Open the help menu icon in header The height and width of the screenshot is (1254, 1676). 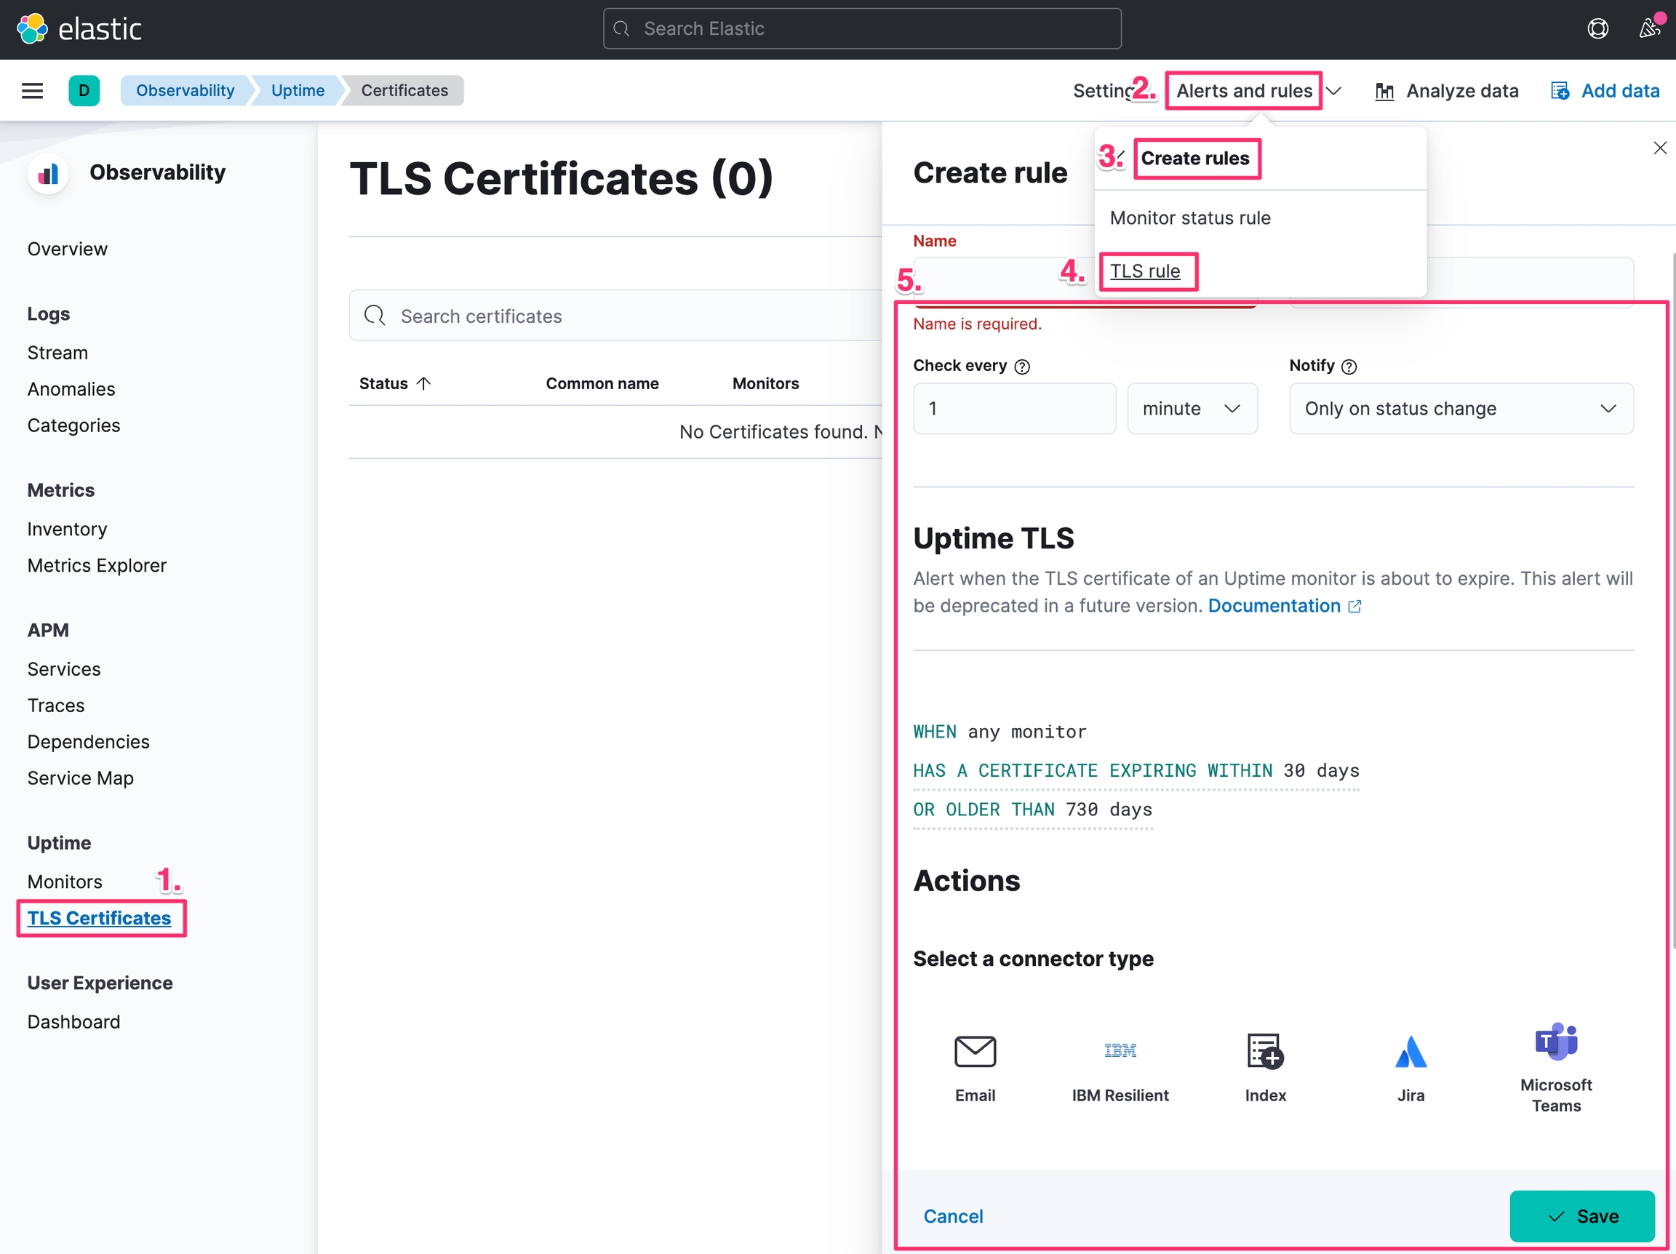pos(1597,29)
